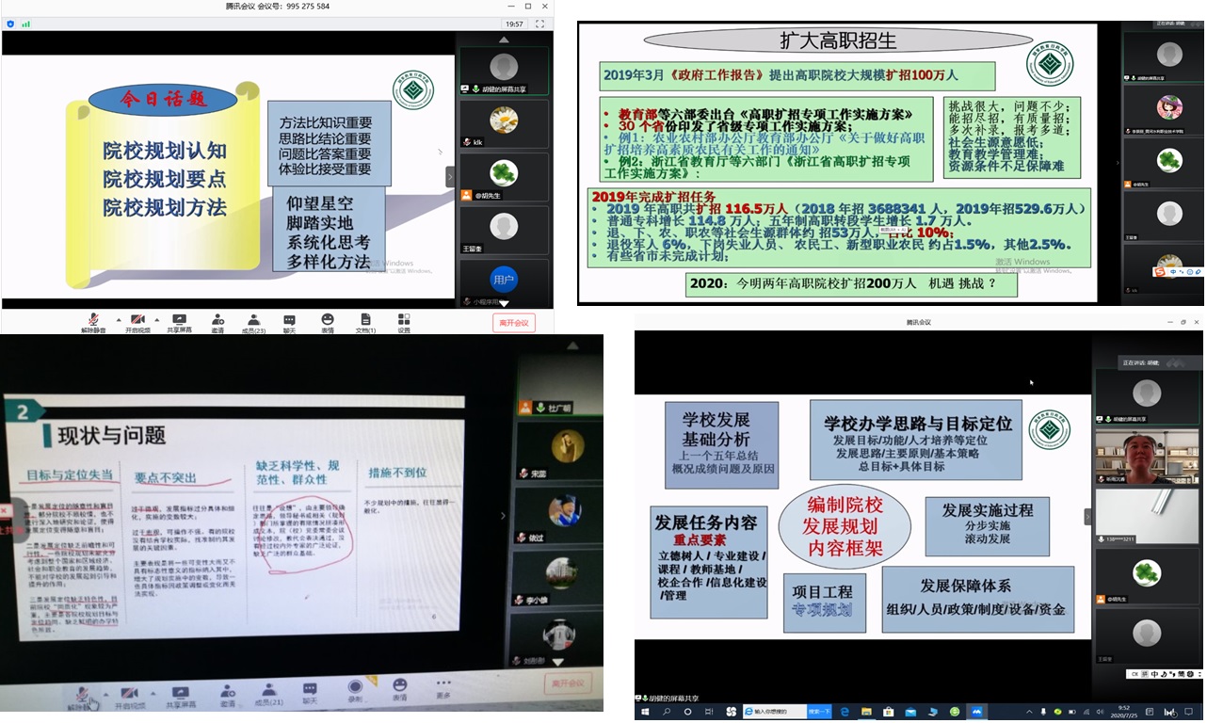Launch File Explorer from the taskbar
Screen dimensions: 1207x723
coord(865,712)
